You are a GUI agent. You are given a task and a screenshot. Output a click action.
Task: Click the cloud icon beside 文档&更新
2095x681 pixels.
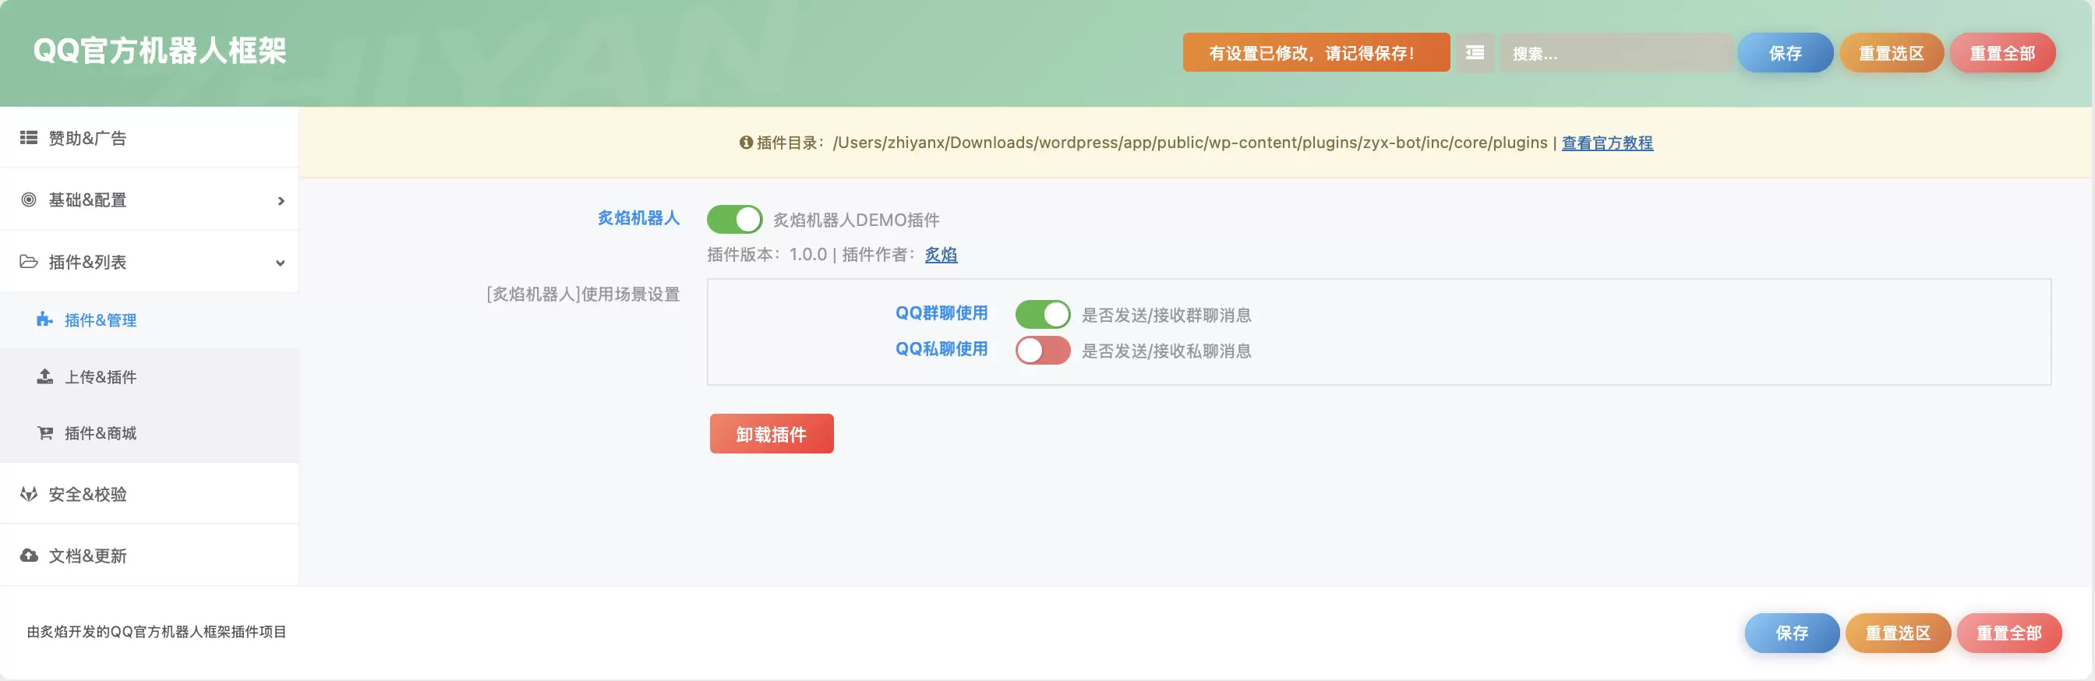(29, 556)
